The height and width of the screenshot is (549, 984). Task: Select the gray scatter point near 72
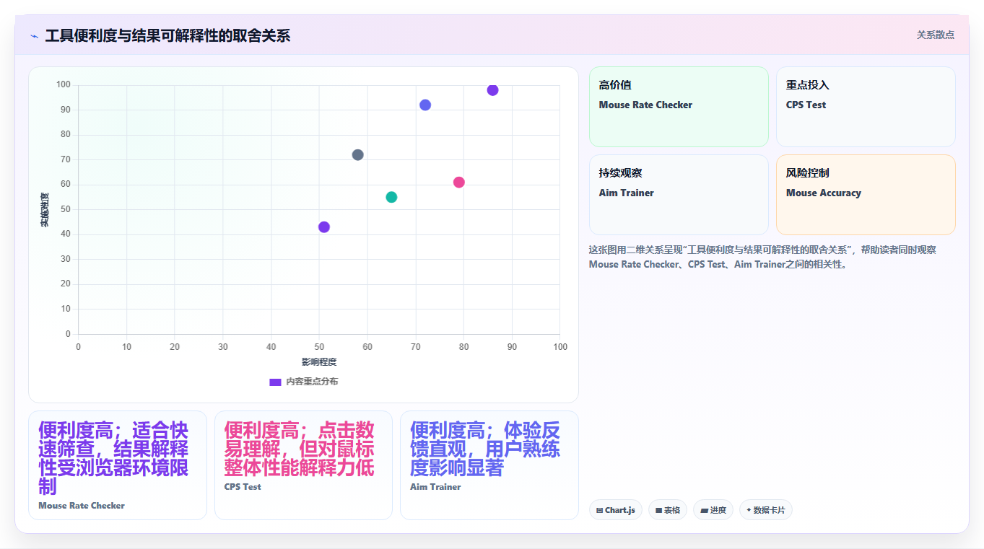point(357,155)
